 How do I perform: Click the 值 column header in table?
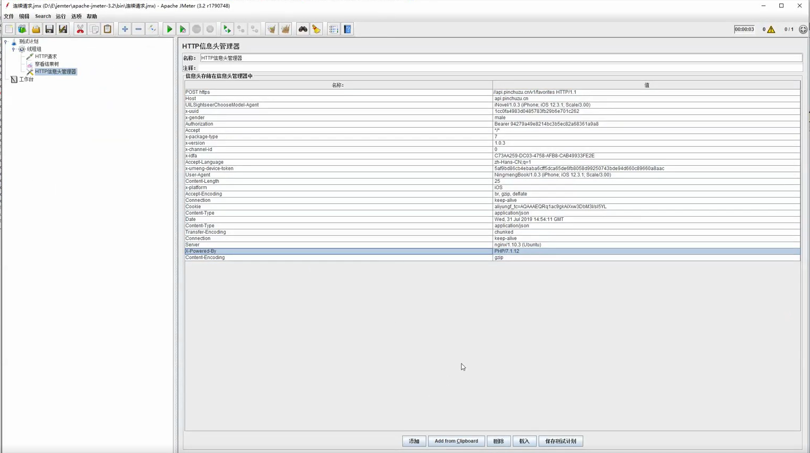[646, 85]
